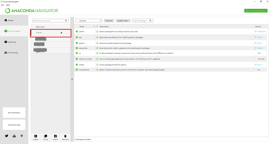Import an environment file
The image size is (271, 144).
pyautogui.click(x=55, y=137)
